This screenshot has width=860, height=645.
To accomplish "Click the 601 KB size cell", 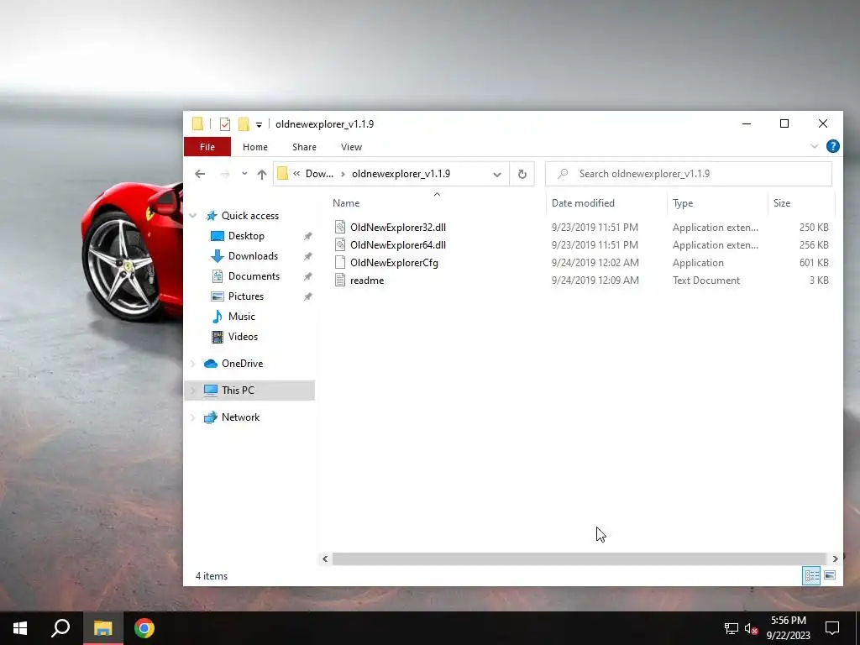I will tap(814, 263).
